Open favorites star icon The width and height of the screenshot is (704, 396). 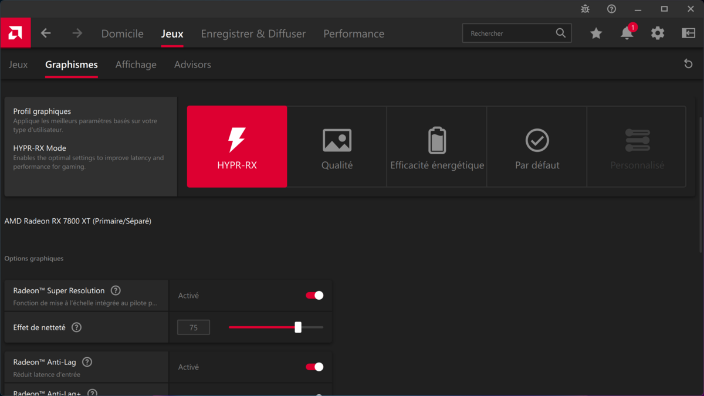click(596, 33)
